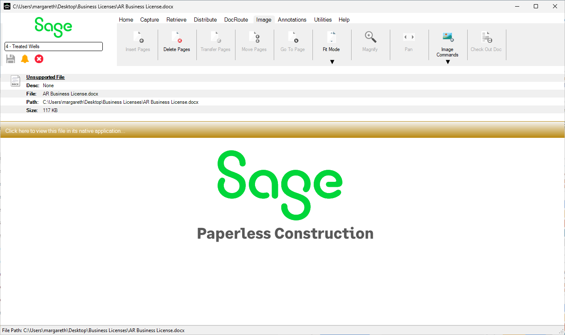The height and width of the screenshot is (335, 565).
Task: Click the '4 - Treated Wells' field
Action: [54, 46]
